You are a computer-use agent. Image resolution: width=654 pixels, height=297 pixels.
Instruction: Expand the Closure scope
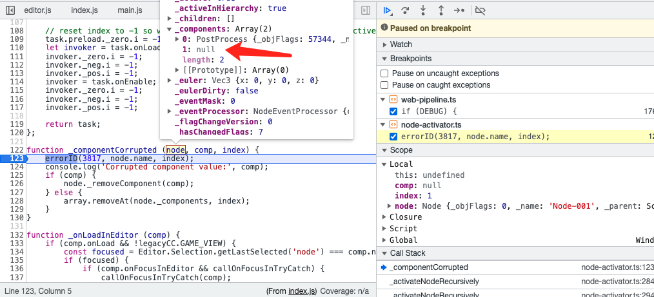click(384, 217)
